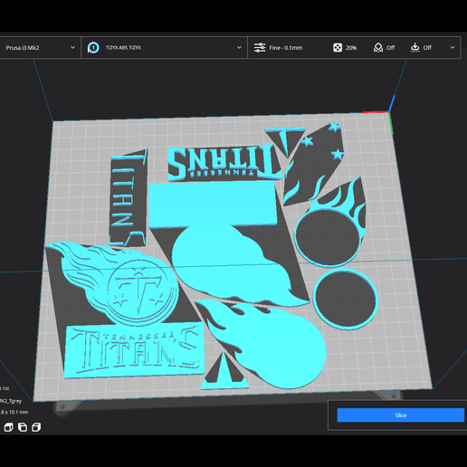Select the MK2_Tgrey object name
Screen dimensions: 467x467
point(11,401)
